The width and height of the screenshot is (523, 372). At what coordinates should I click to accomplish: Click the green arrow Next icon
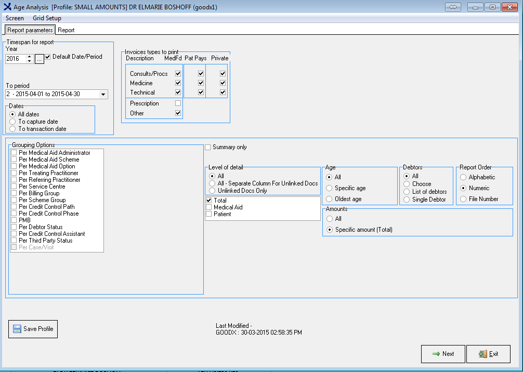[x=436, y=354]
